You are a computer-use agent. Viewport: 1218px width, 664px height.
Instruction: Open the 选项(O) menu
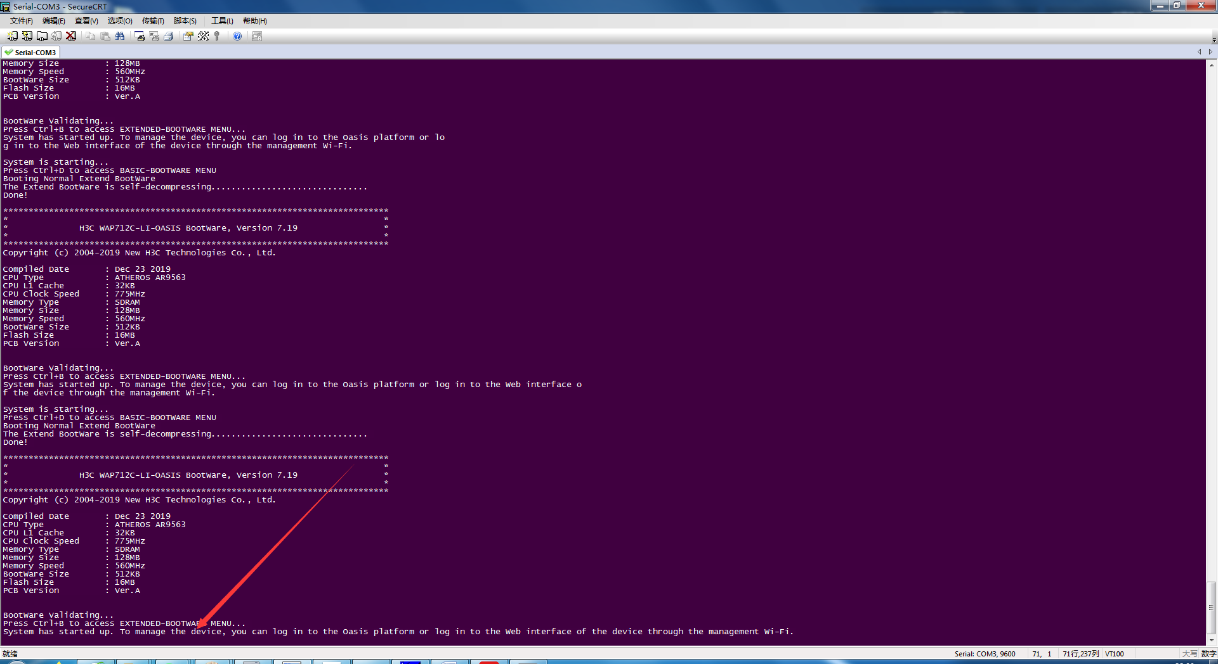(120, 21)
